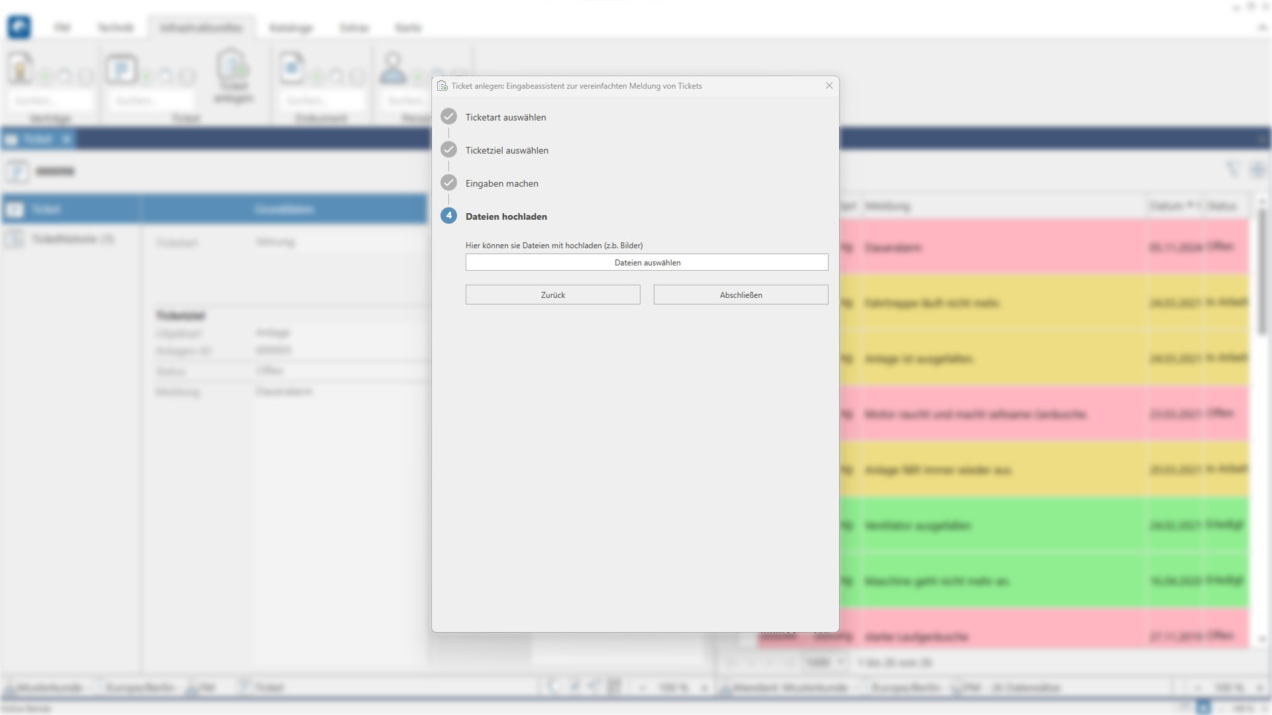Click the step 1 checkmark for Ticketart auswählen

[449, 117]
